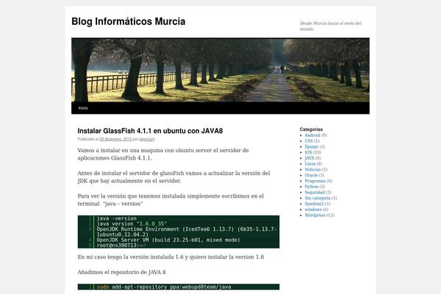Click code line OpenJDK Runtime Environment

coord(187,232)
